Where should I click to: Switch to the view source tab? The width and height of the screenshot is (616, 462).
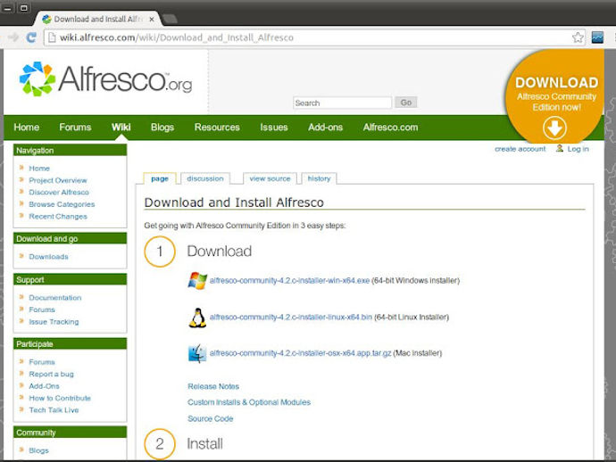click(x=270, y=178)
